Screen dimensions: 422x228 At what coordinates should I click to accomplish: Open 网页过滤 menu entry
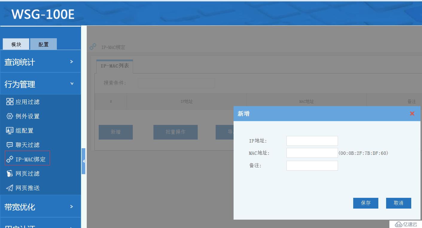tap(28, 174)
